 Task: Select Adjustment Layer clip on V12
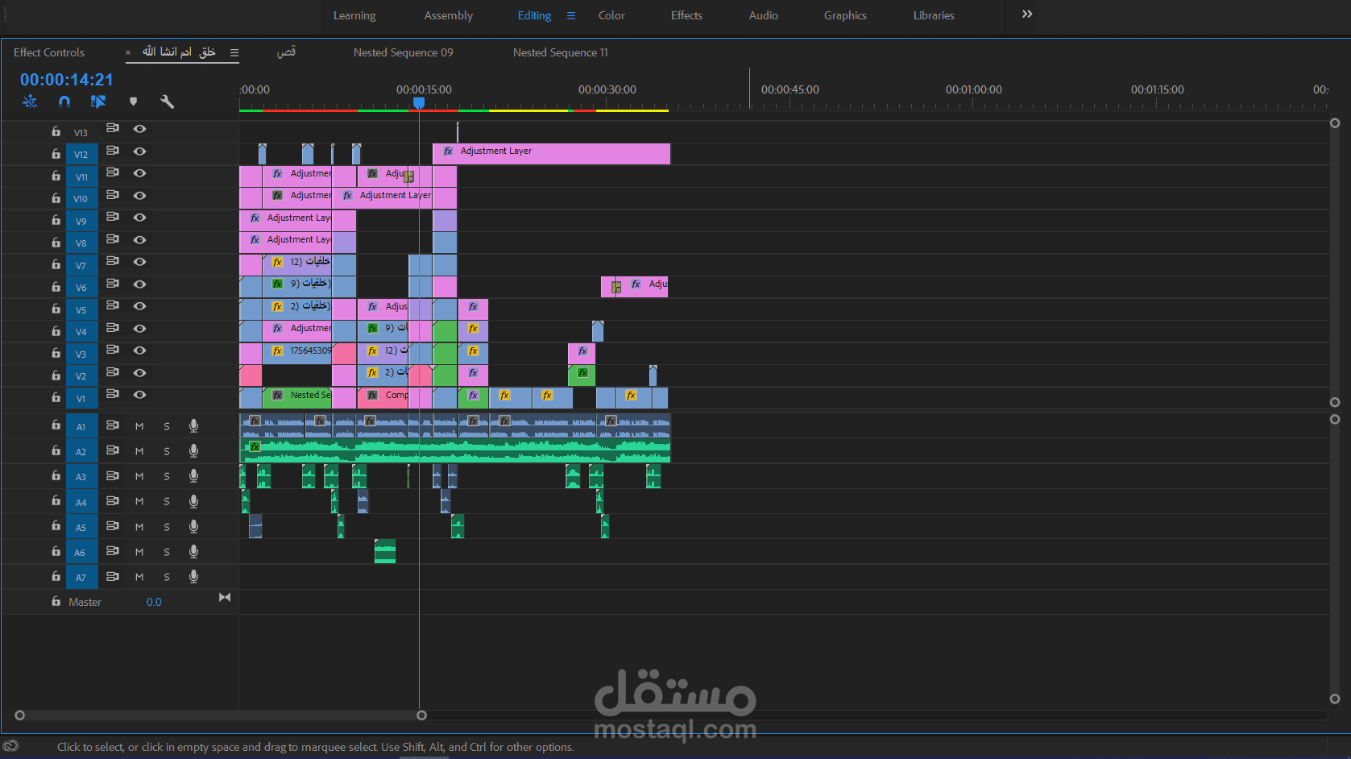(x=552, y=153)
